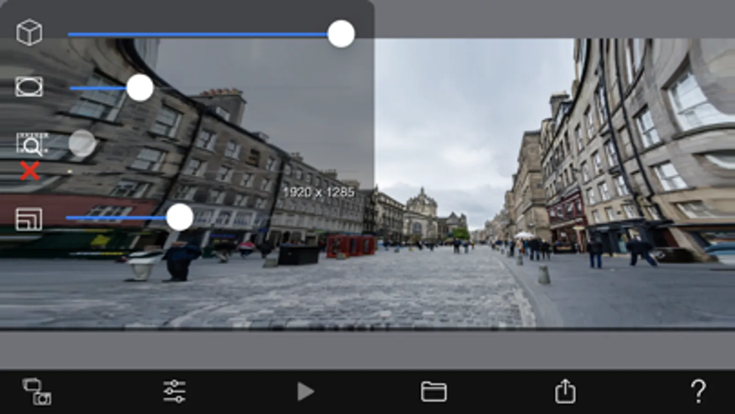Click the output size slider handle
The height and width of the screenshot is (414, 735).
tap(180, 217)
